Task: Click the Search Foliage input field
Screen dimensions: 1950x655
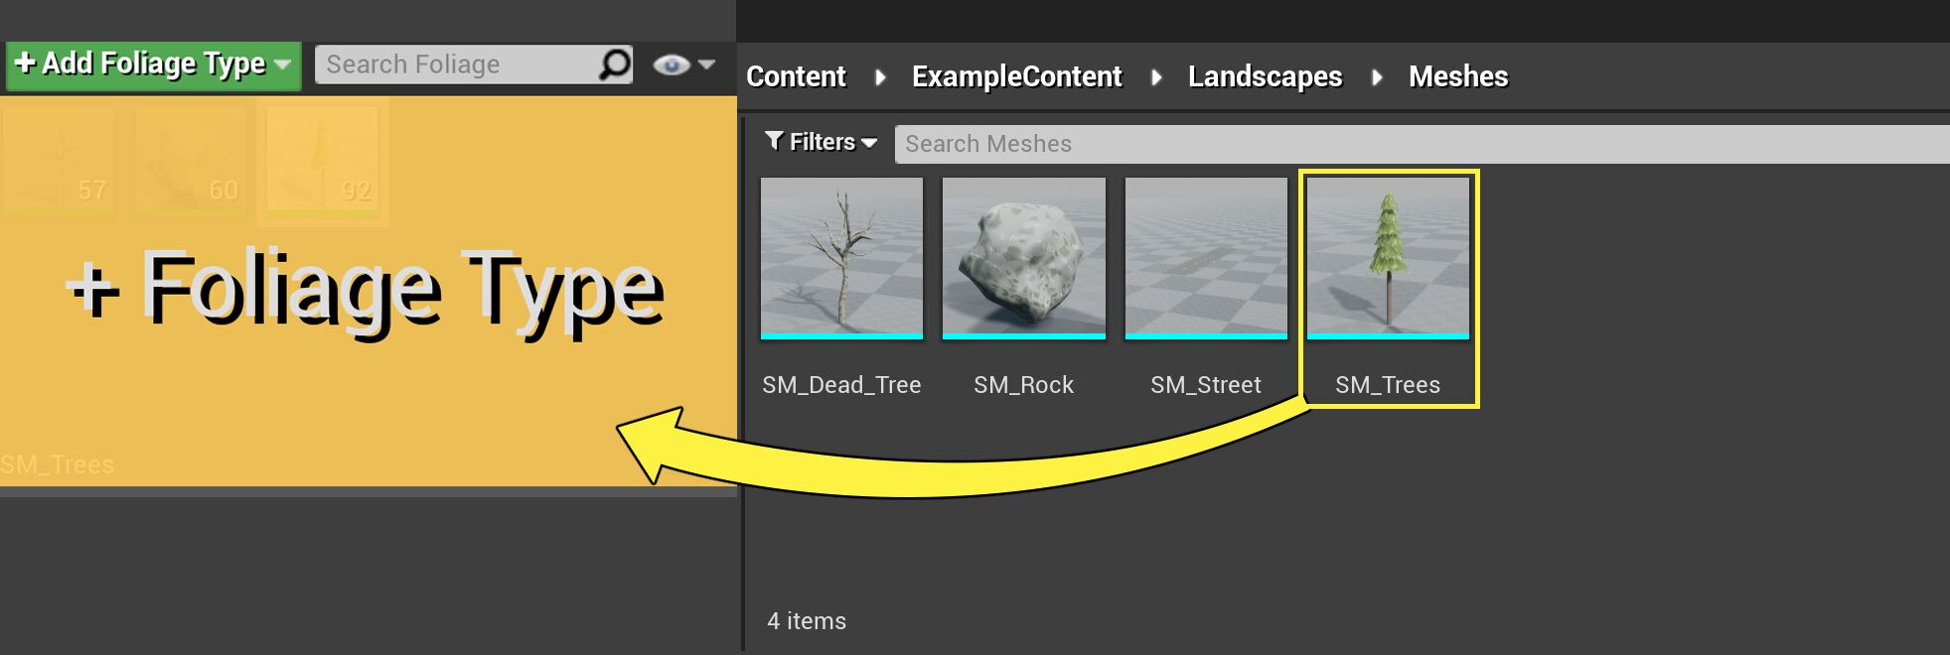Action: [457, 65]
